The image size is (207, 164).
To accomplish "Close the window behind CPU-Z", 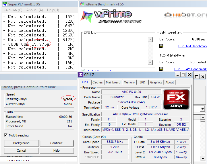I will click(203, 77).
